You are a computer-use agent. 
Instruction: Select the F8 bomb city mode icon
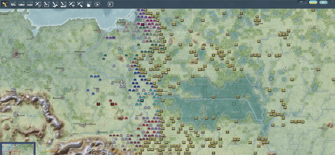(63, 4)
